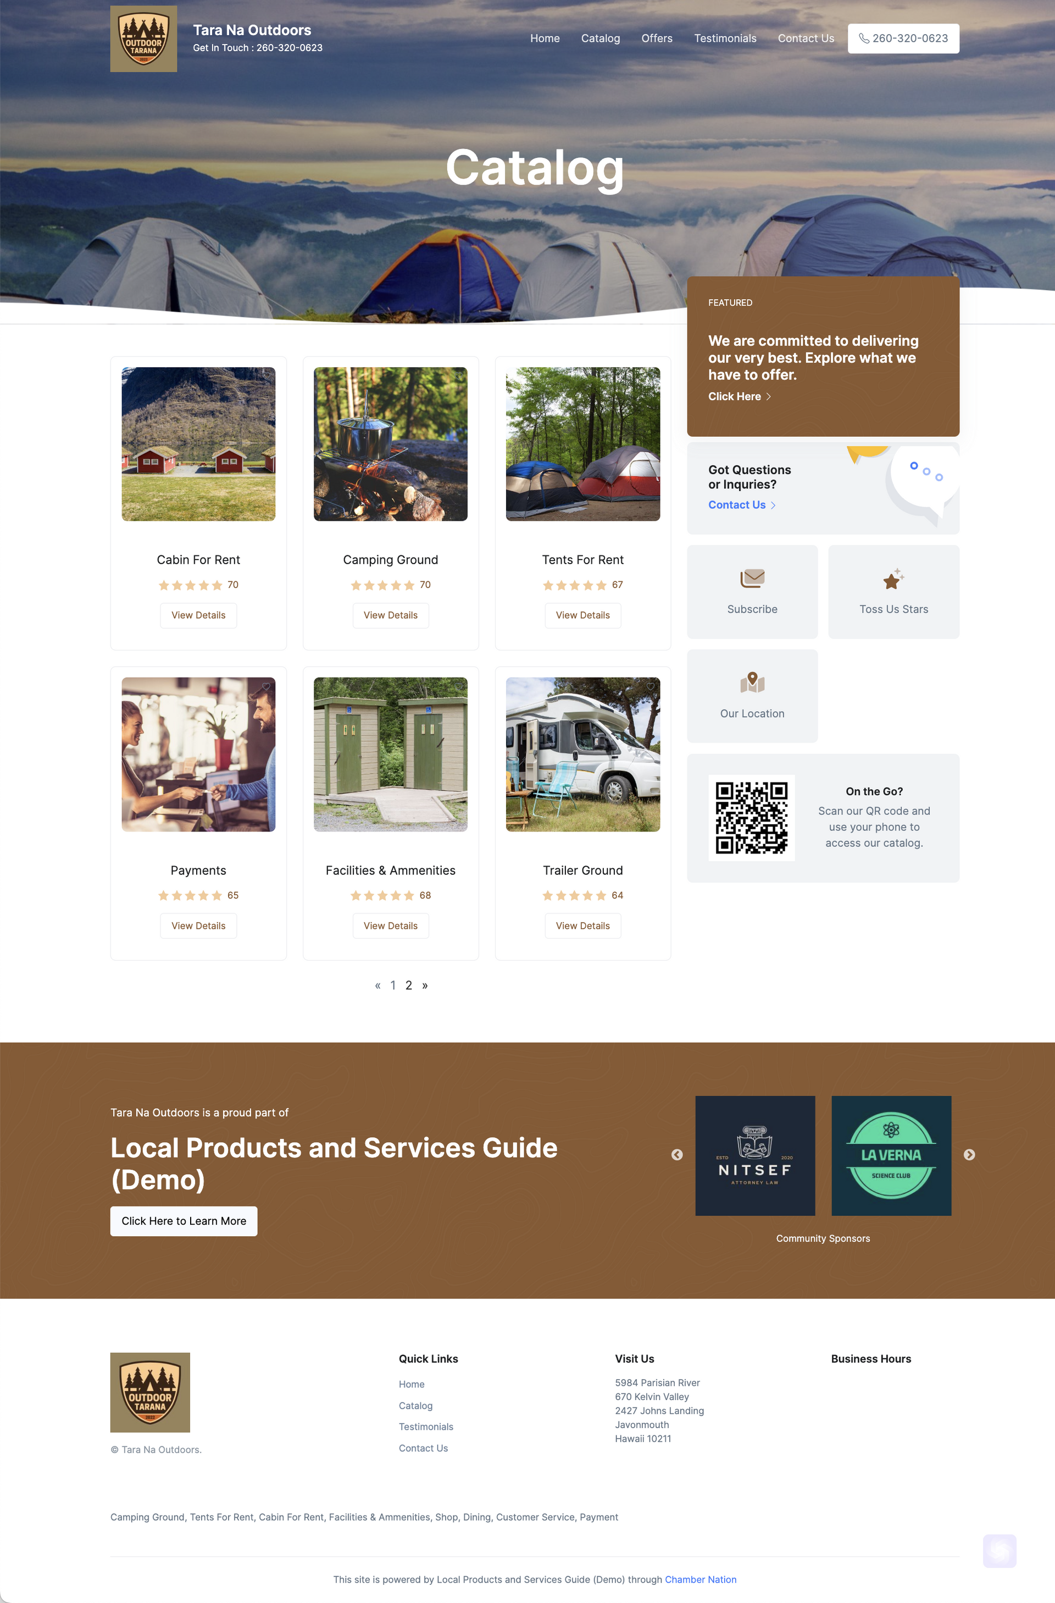Click View Details for Cabin For Rent

tap(198, 615)
